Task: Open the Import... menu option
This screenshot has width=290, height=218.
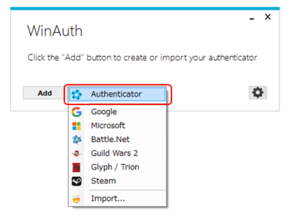Action: [117, 198]
